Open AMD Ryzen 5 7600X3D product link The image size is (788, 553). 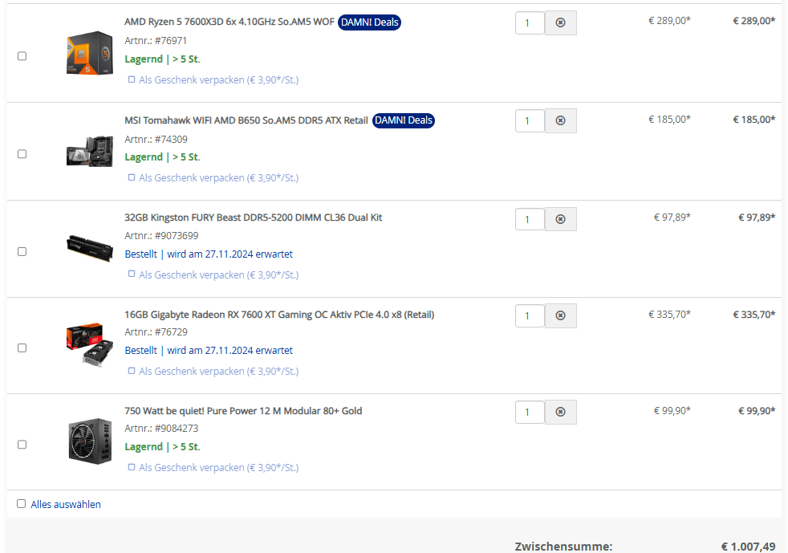click(x=229, y=22)
